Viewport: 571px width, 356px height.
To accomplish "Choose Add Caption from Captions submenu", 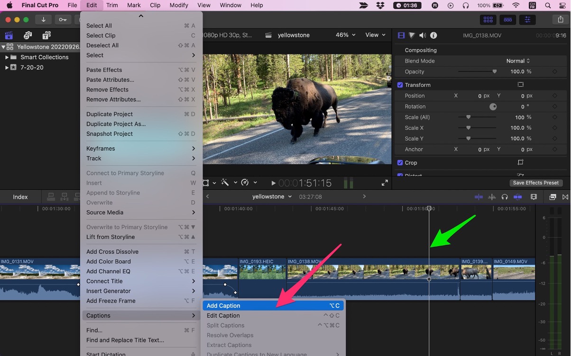I will click(273, 306).
